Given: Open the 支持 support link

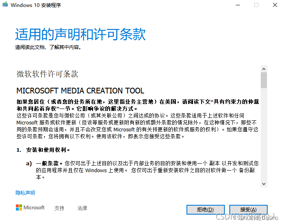Looking at the screenshot, I should [x=60, y=208].
